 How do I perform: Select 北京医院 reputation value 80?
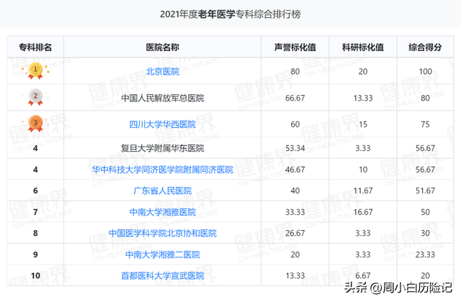[x=295, y=71]
